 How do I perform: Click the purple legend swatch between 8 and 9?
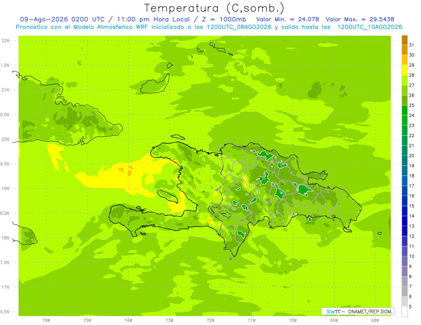(405, 271)
